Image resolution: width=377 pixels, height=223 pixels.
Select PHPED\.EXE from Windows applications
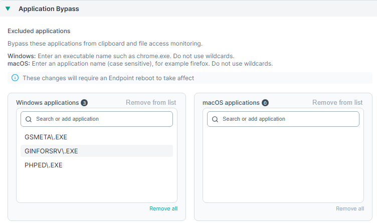pyautogui.click(x=43, y=165)
